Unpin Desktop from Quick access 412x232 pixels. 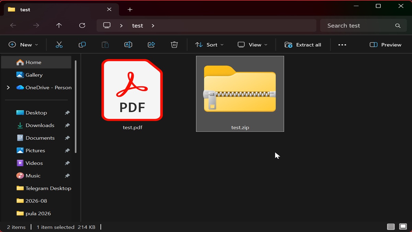tap(67, 113)
